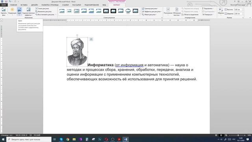Screen dimensions: 252x142
Task: Click the word count in the status bar
Action: (21, 135)
